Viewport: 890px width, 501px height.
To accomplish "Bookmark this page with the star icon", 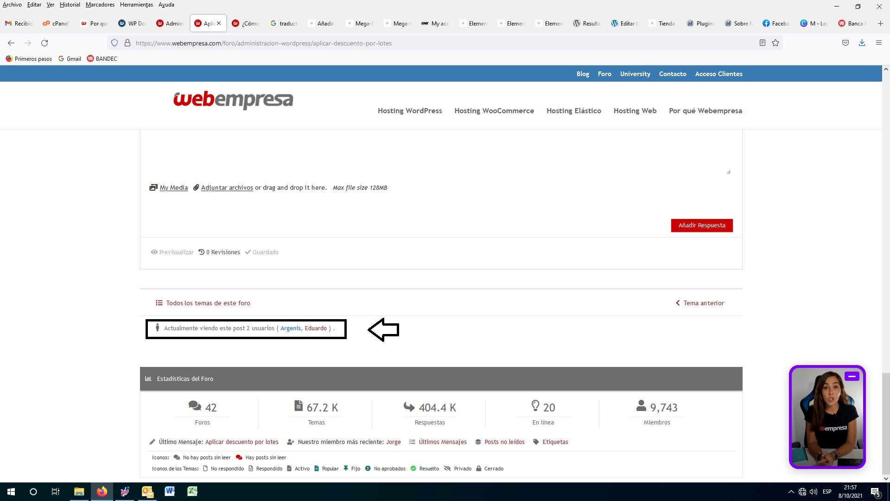I will coord(776,43).
